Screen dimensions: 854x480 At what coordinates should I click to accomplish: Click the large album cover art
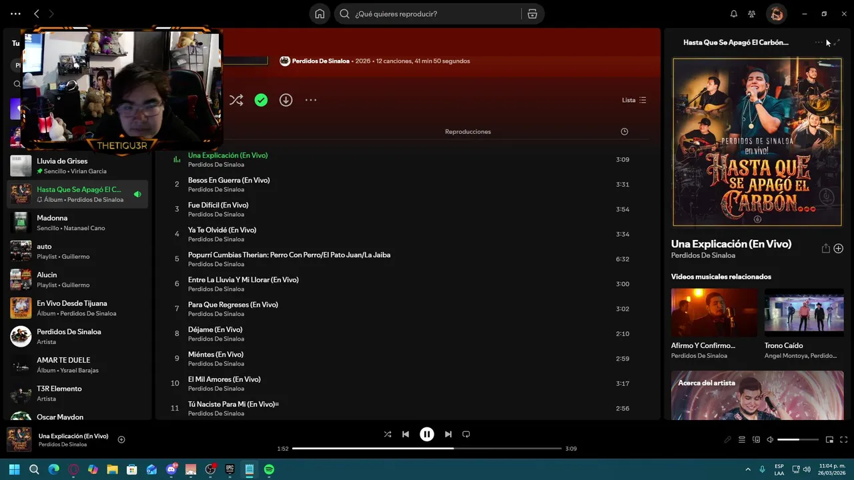point(757,142)
